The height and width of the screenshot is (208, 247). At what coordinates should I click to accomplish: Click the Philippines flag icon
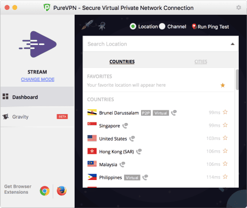(92, 177)
